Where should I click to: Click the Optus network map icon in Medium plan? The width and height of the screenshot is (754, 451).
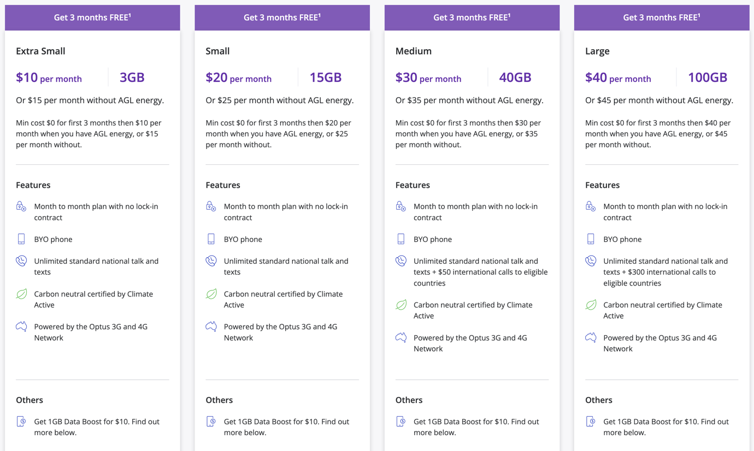pyautogui.click(x=401, y=337)
